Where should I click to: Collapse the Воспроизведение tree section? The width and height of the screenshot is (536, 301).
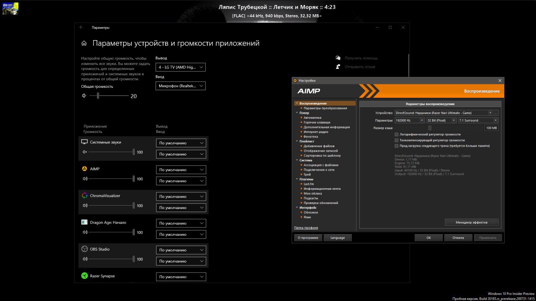[x=296, y=103]
